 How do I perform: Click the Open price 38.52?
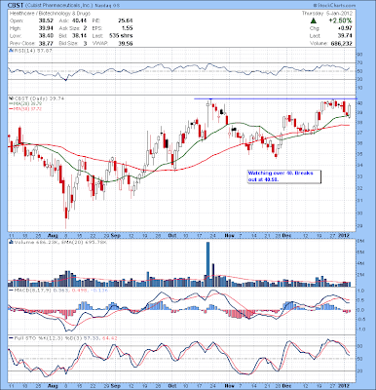[46, 20]
